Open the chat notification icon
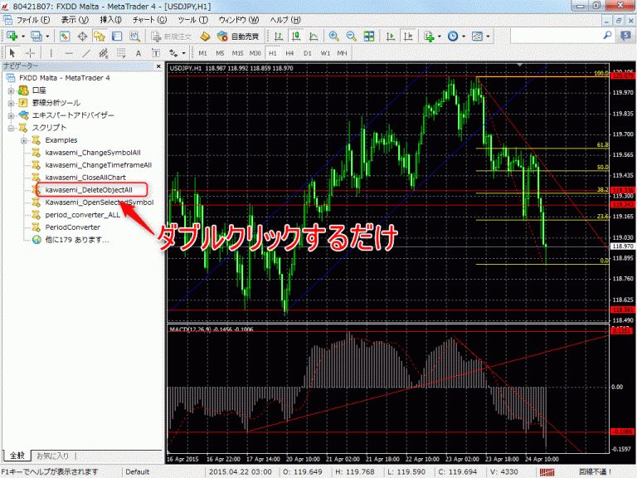This screenshot has height=478, width=637. point(625,36)
